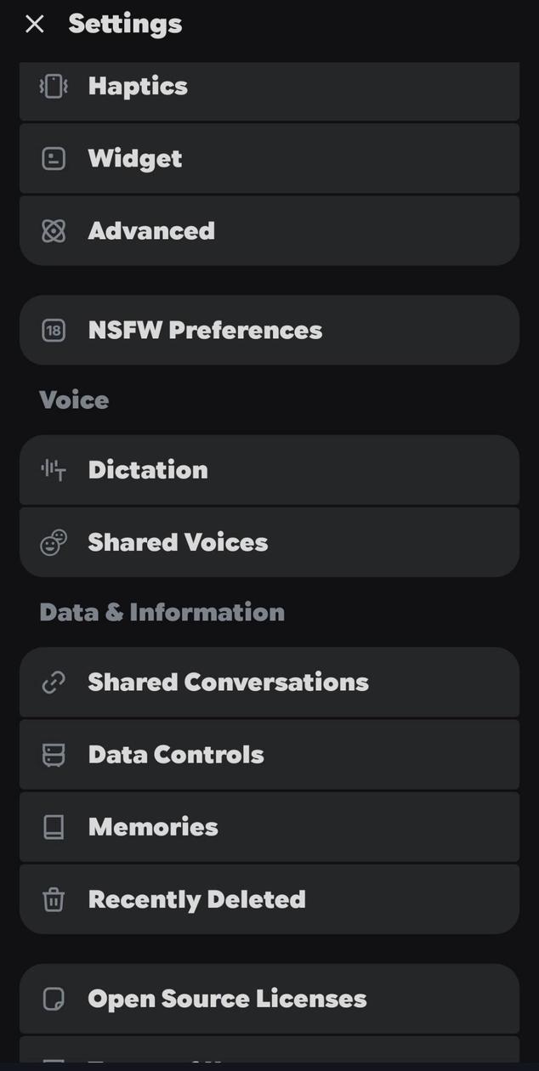The width and height of the screenshot is (539, 1071).
Task: Tap the Open Source Licenses icon
Action: 54,999
